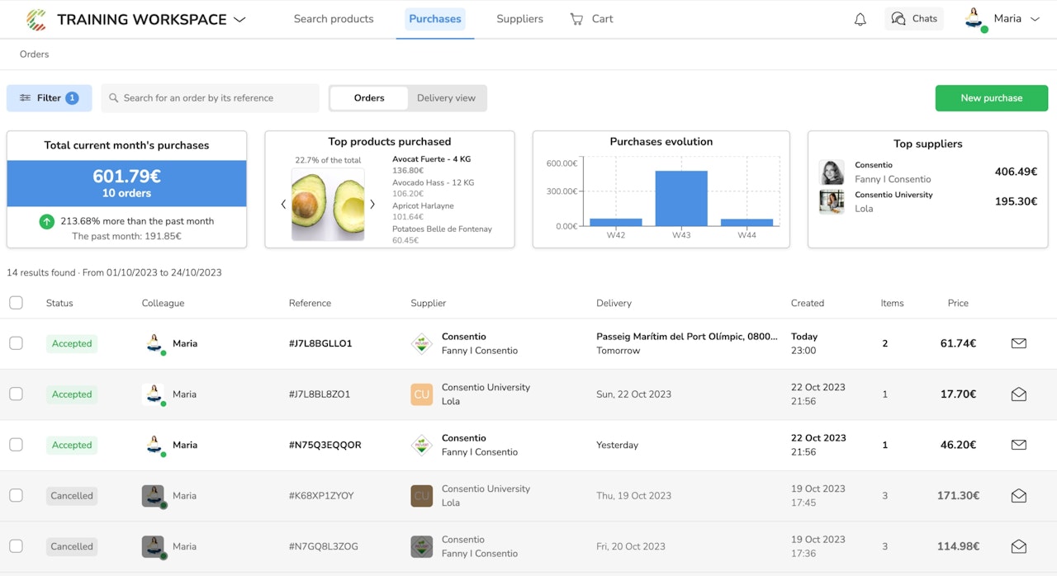1057x576 pixels.
Task: Click the Consentio logo in header
Action: pos(36,19)
